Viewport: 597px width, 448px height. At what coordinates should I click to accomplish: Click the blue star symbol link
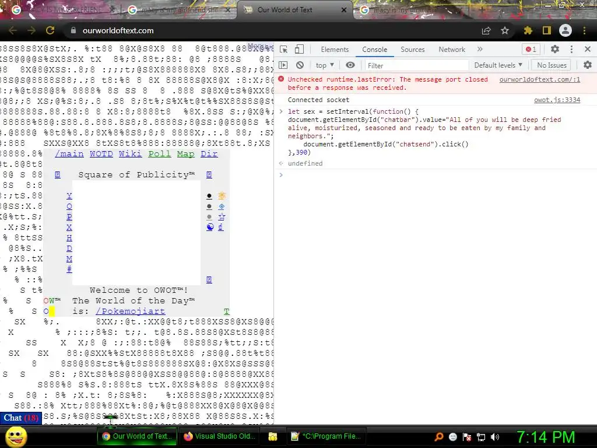222,216
